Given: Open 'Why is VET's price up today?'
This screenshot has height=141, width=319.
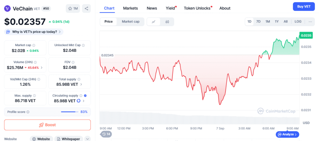Looking at the screenshot, I should click(34, 32).
